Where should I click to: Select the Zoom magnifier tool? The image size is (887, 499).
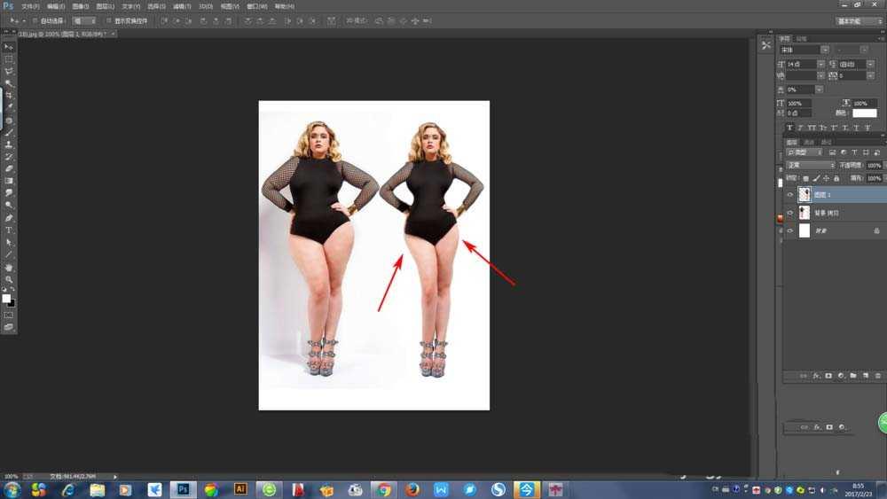click(x=9, y=279)
